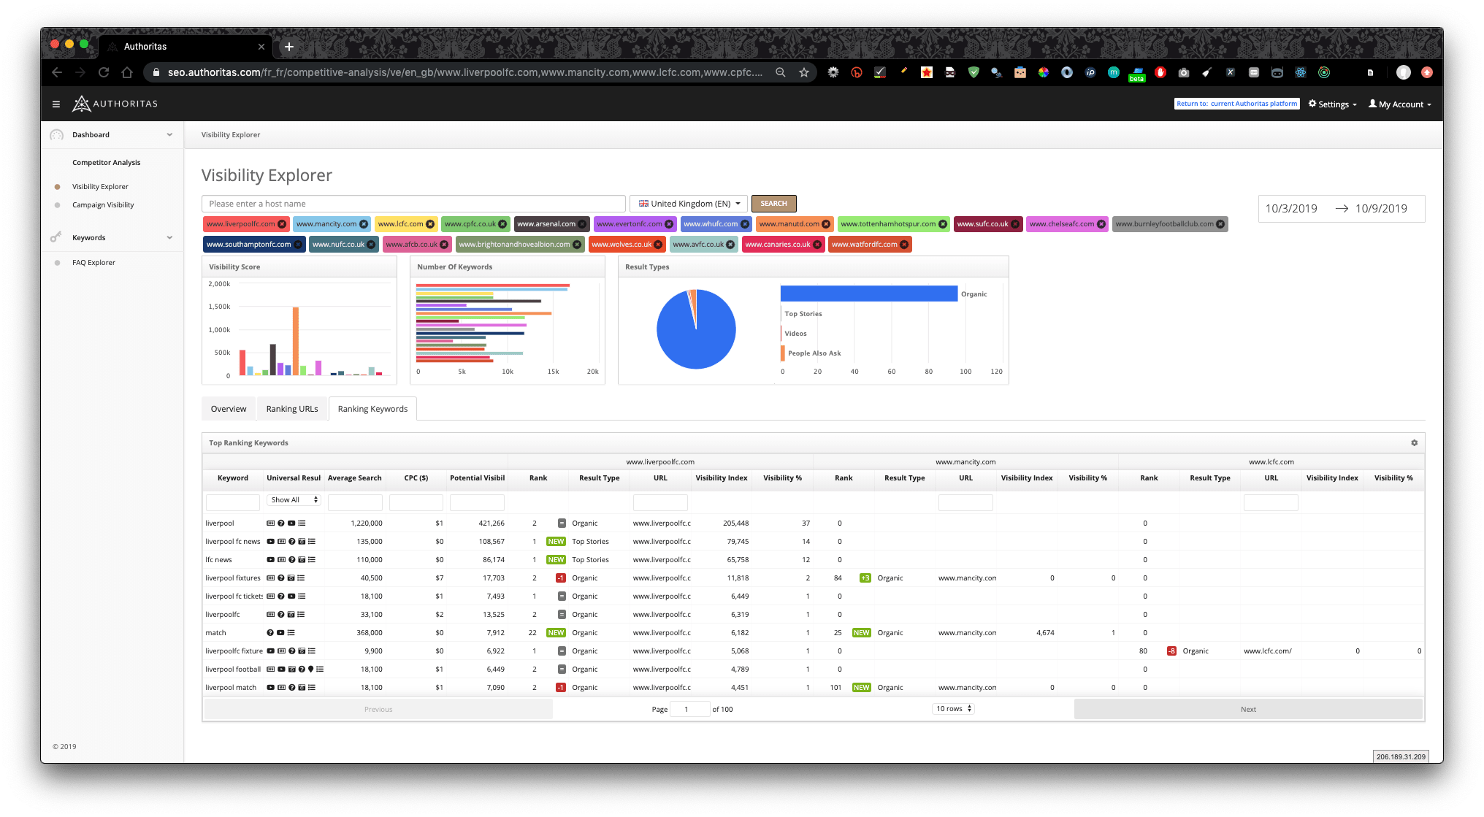Select the 'liverpool fc news' keyword row
The width and height of the screenshot is (1484, 817).
click(813, 542)
